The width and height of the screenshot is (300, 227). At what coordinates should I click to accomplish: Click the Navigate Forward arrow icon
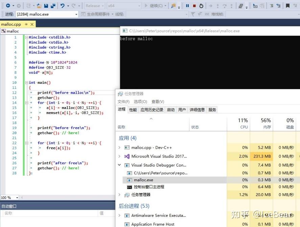[19, 6]
